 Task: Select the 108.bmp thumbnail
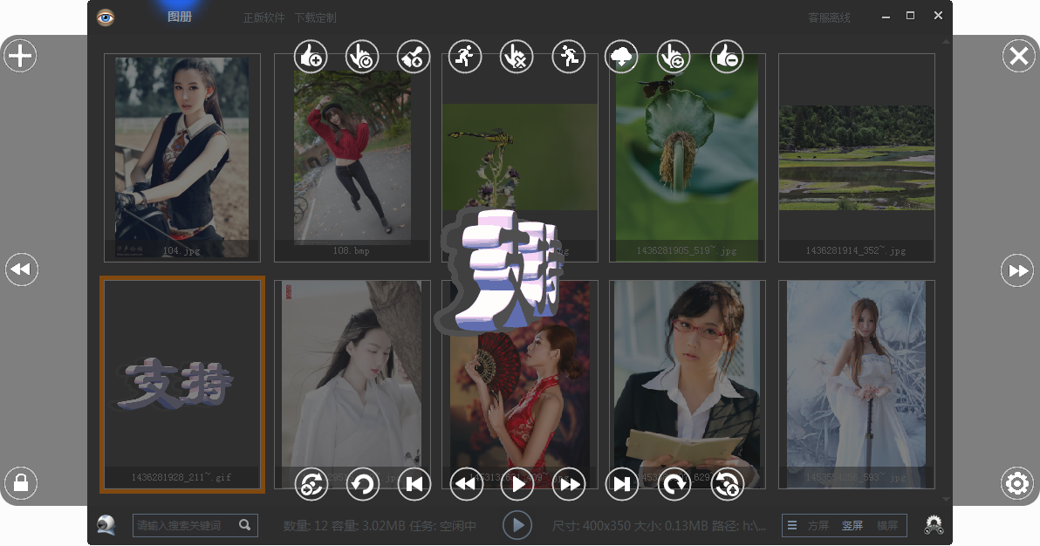coord(352,157)
